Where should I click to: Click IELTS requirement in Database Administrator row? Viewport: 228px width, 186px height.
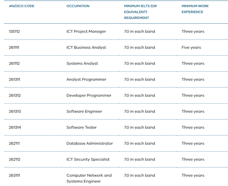pos(140,144)
